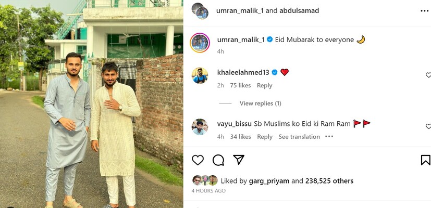Viewport: 431px width, 208px height.
Task: Open more options on vayu_bissu comment
Action: [329, 137]
